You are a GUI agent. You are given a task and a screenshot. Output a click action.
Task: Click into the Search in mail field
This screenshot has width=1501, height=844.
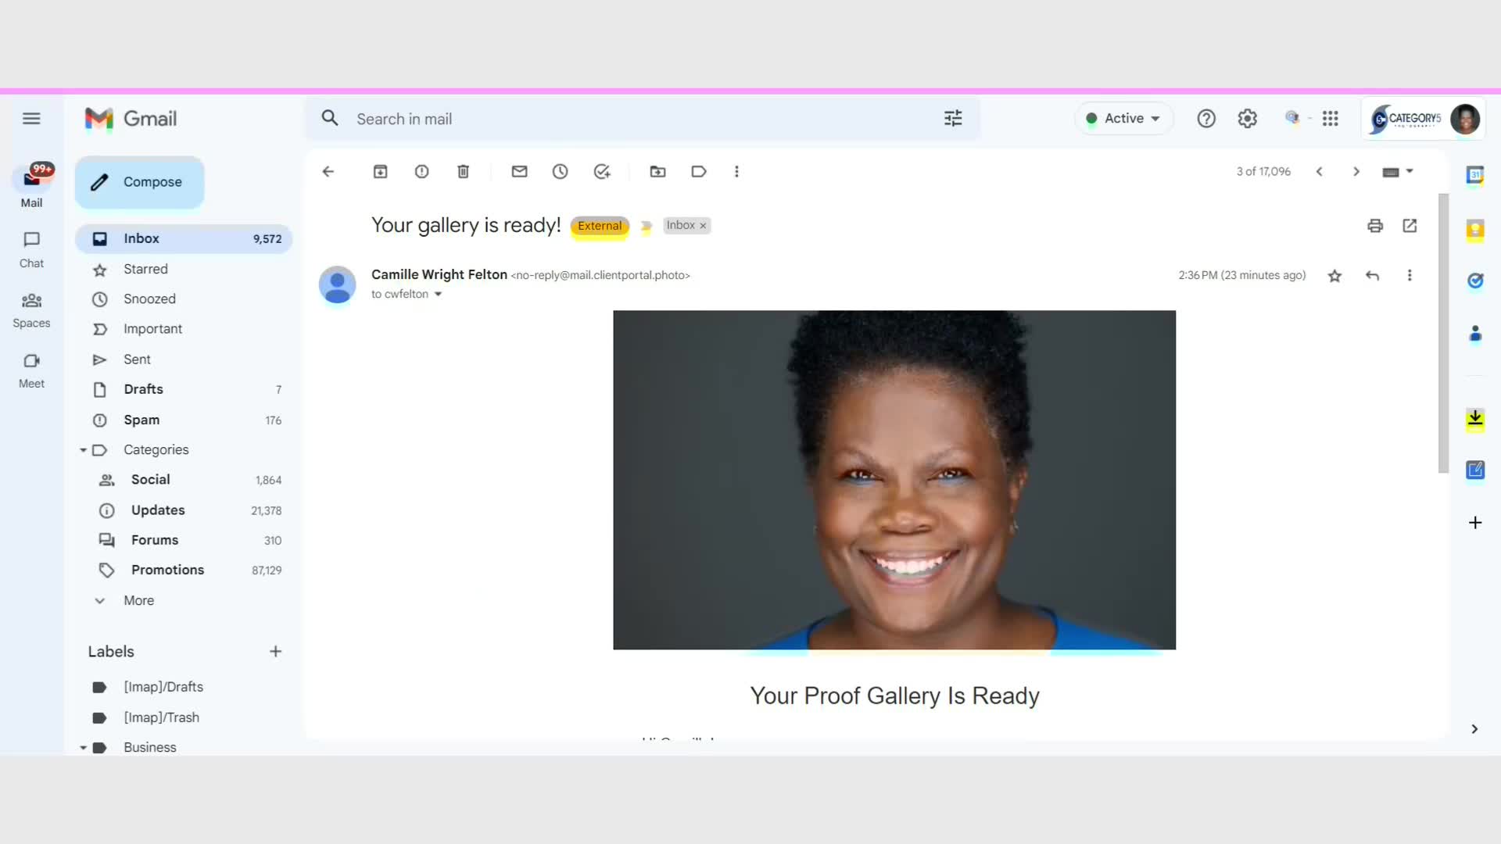(x=625, y=119)
